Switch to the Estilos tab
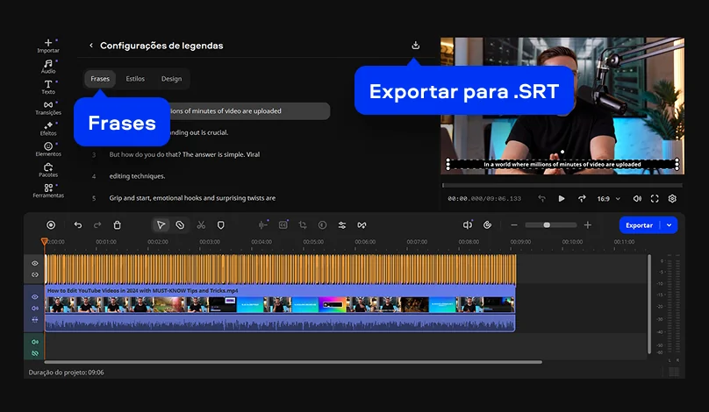The width and height of the screenshot is (709, 412). click(135, 79)
